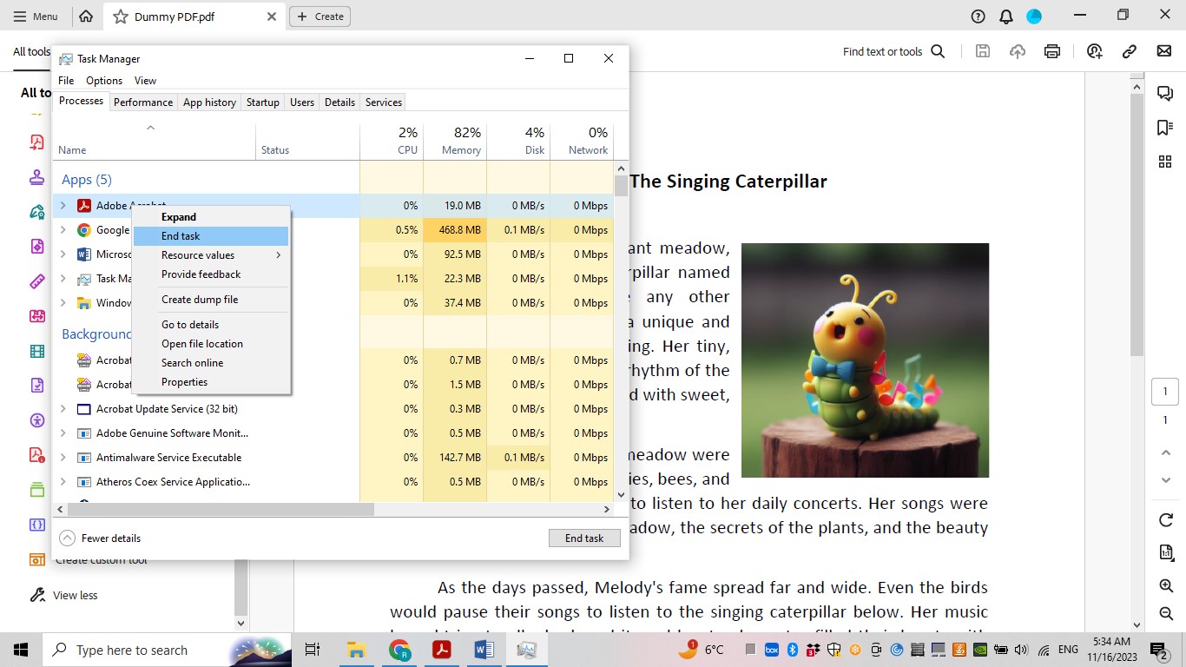
Task: Open the Print dialog from the toolbar
Action: click(1051, 51)
